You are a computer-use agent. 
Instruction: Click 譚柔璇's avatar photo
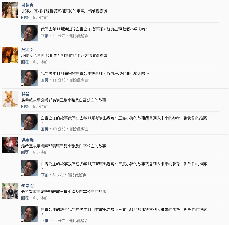(x=10, y=145)
